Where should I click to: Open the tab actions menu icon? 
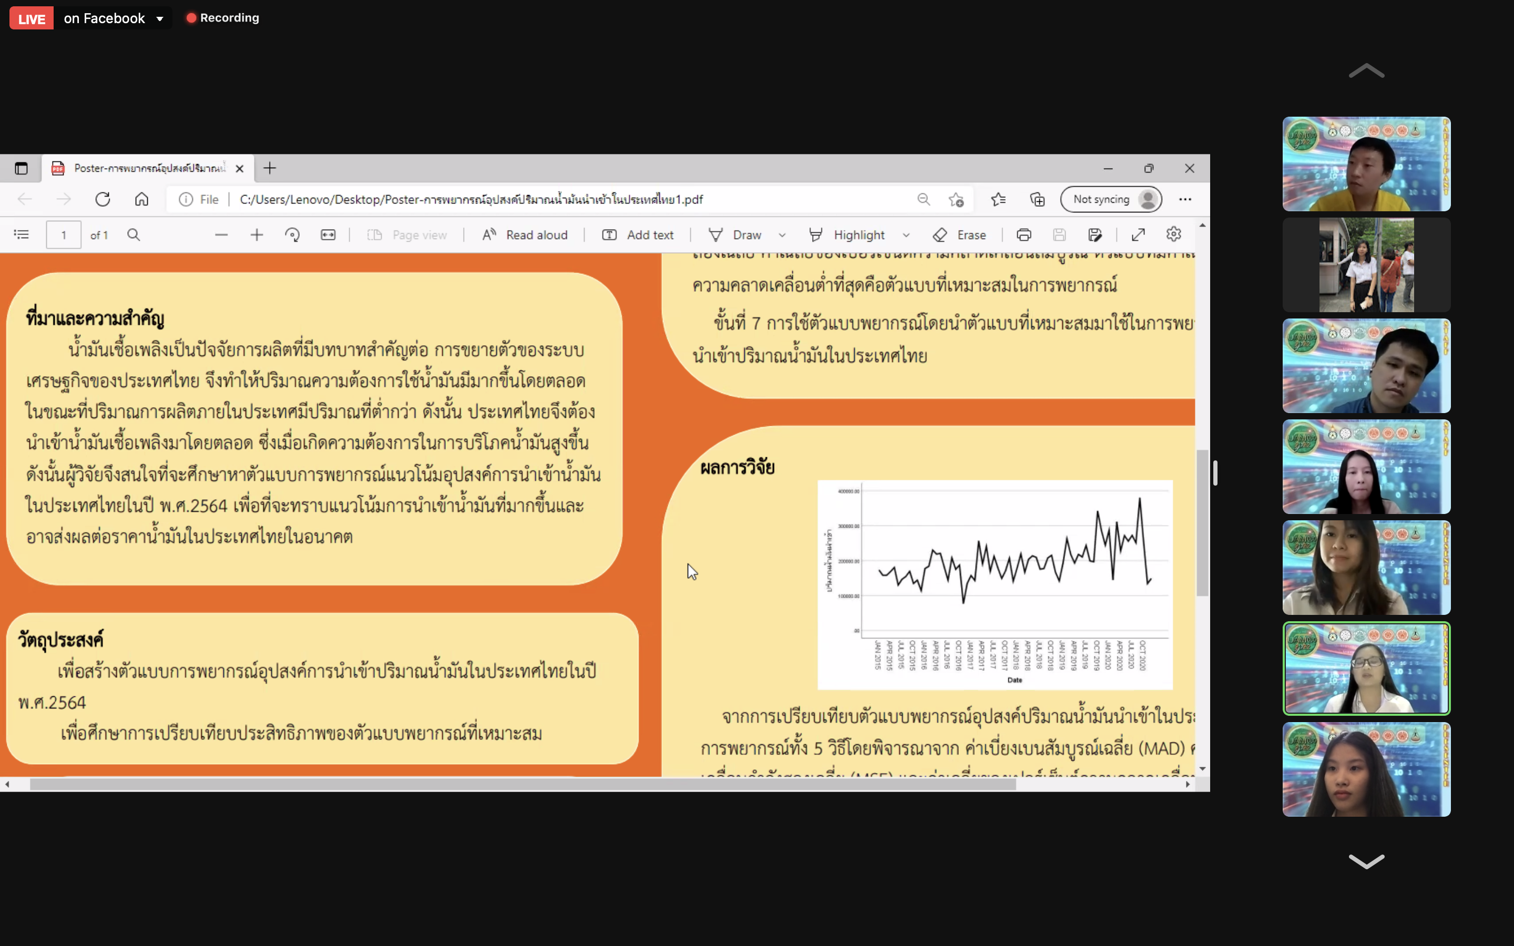click(21, 168)
